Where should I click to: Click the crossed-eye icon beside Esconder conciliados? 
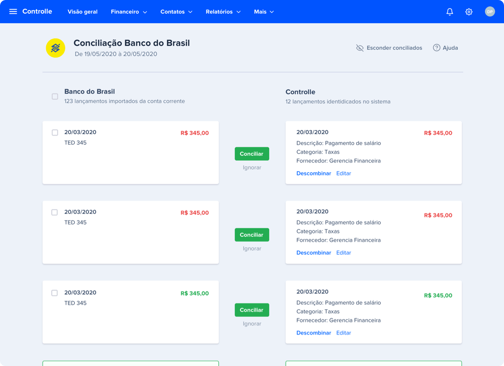(359, 48)
